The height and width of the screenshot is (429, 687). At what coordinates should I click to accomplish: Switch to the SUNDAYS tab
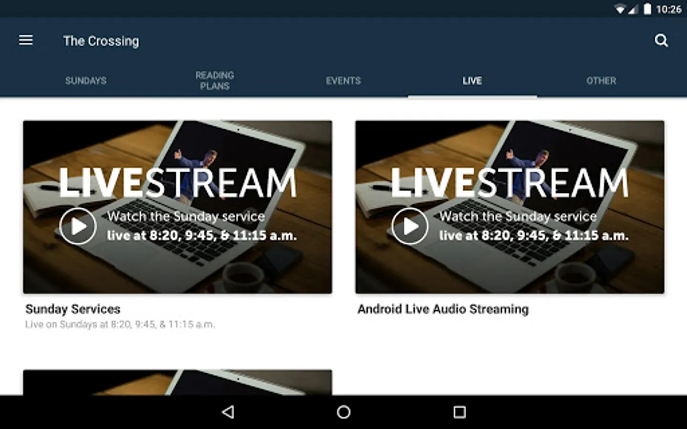tap(85, 81)
